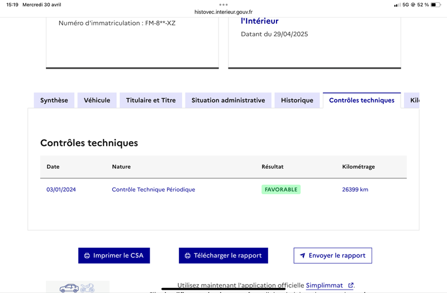Click the l'Intérieur heading

pyautogui.click(x=259, y=21)
